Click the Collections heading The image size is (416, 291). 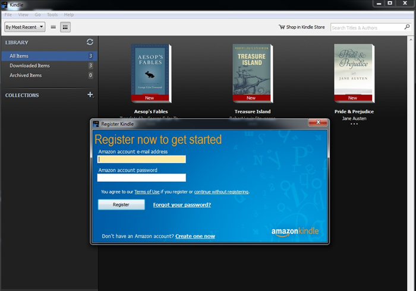click(x=22, y=95)
